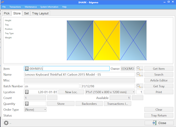
Task: Click the Store button beside Quantity
Action: [x=61, y=104]
